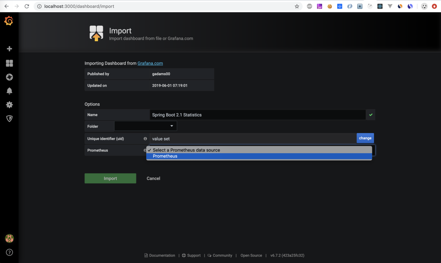The width and height of the screenshot is (441, 263).
Task: Click the Cancel button
Action: (153, 178)
